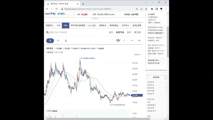Screen dimensions: 213x120
Task: Open the 종목분석 tab
Action: coord(103,26)
